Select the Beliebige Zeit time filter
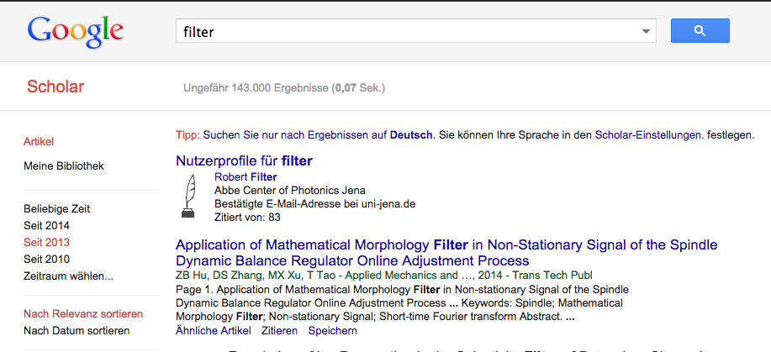The width and height of the screenshot is (771, 352). pos(56,208)
